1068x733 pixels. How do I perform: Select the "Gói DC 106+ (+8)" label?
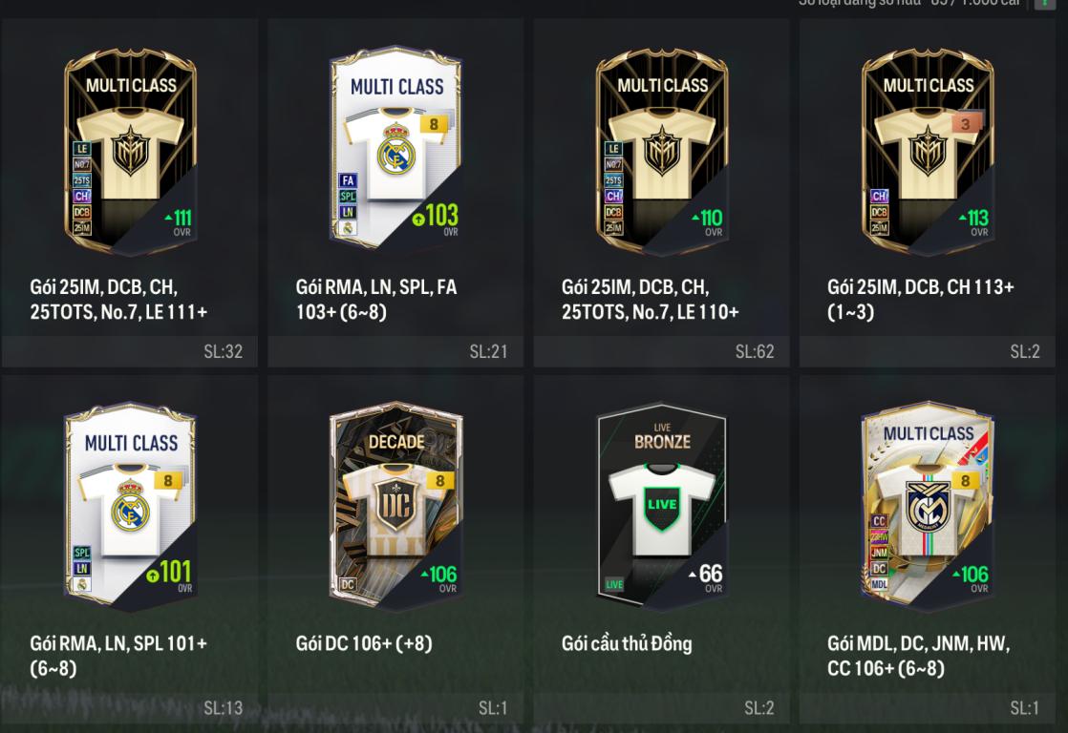tap(364, 644)
